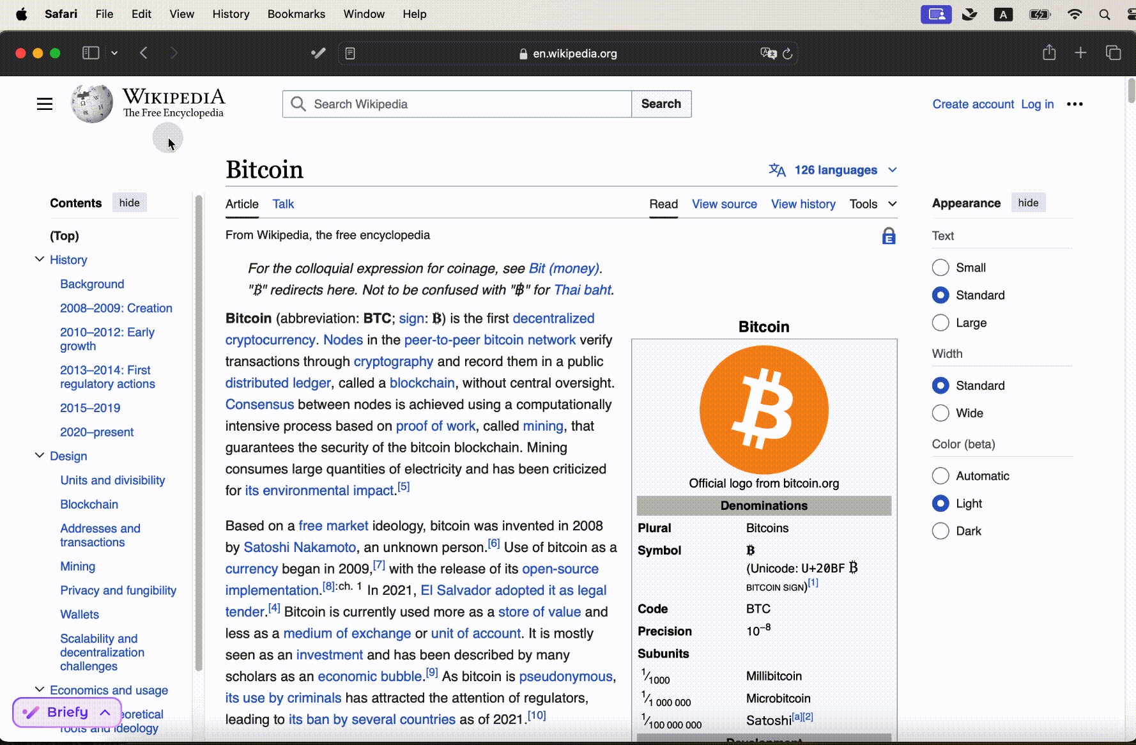Select the Article tab
The width and height of the screenshot is (1136, 745).
coord(242,204)
